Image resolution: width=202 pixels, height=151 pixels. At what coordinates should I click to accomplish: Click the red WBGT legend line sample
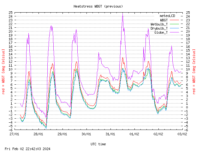pyautogui.click(x=174, y=20)
